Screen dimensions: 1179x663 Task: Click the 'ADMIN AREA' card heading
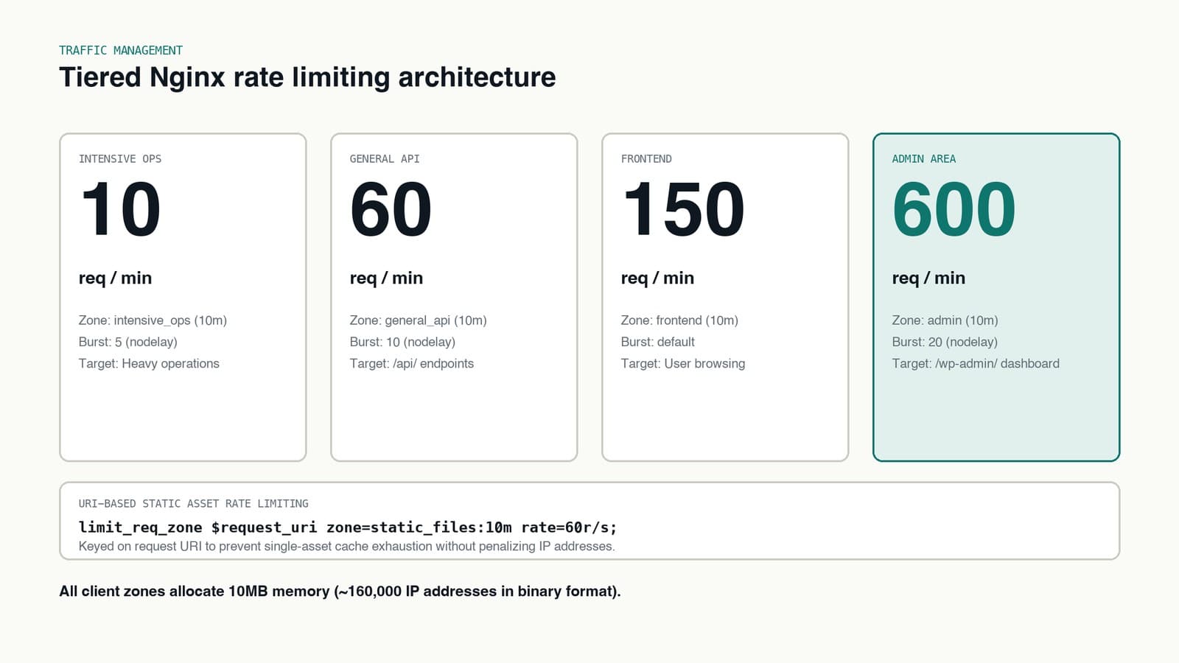(923, 158)
